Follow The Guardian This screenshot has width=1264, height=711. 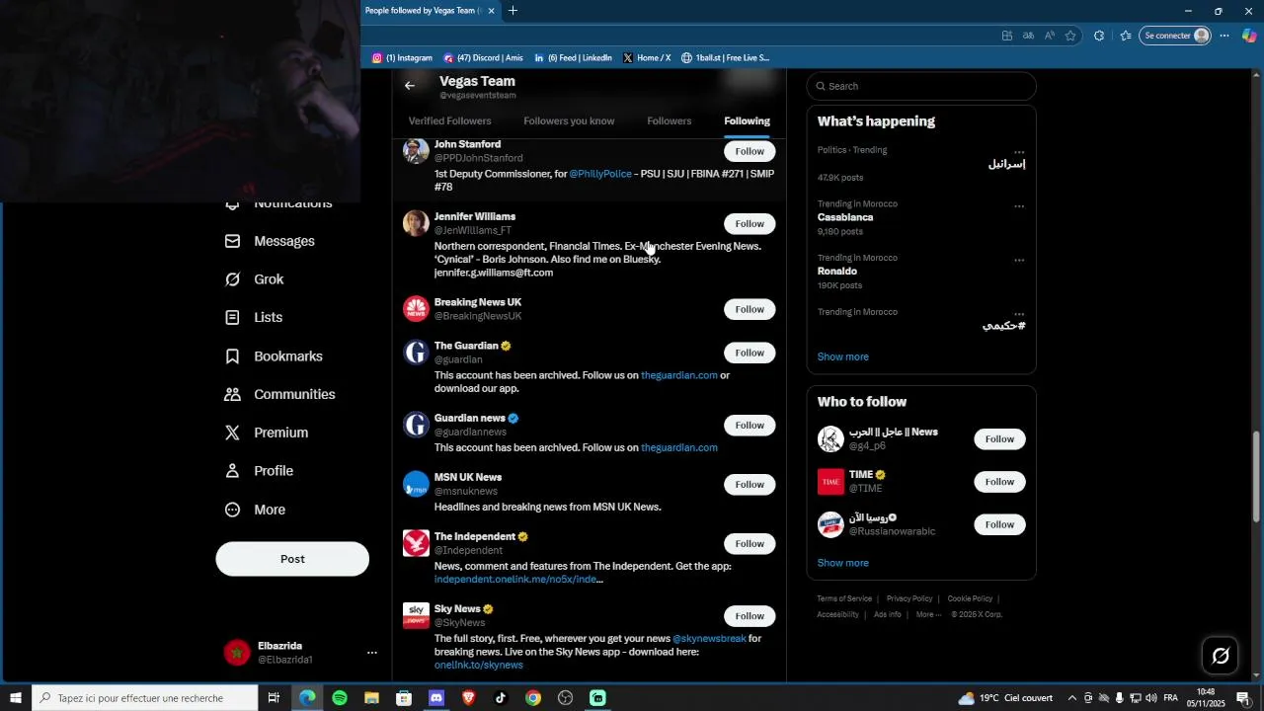[x=750, y=353]
